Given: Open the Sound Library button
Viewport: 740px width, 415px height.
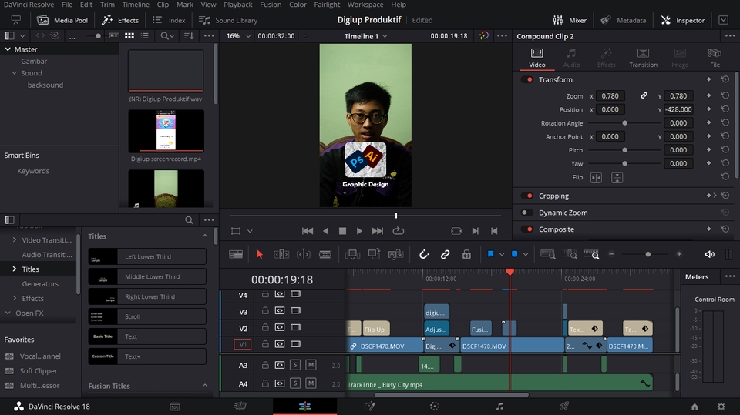Looking at the screenshot, I should pos(228,20).
